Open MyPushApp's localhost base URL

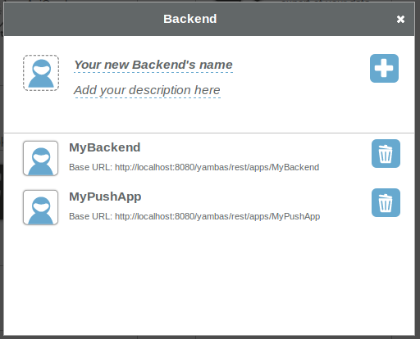coord(217,216)
